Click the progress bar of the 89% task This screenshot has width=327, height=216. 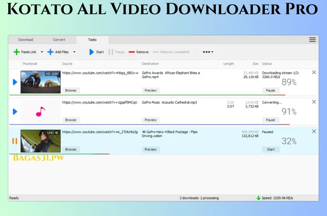click(147, 95)
